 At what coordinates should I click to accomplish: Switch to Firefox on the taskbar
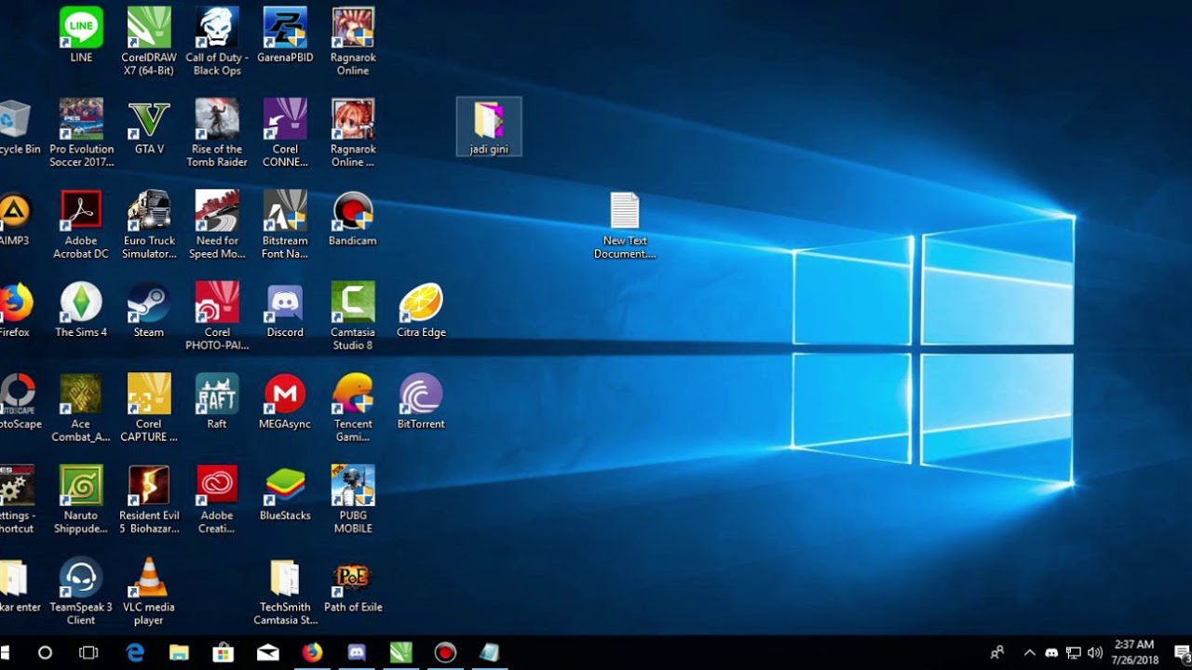point(313,653)
